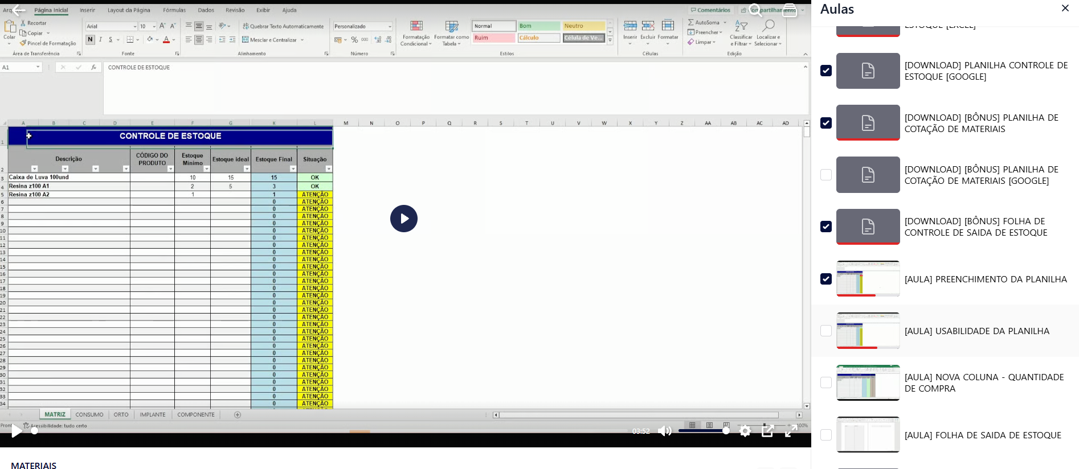Uncheck PLANILHA CONTROLE DE ESTOQUE [GOOGLE] lesson
The width and height of the screenshot is (1079, 469).
(826, 71)
